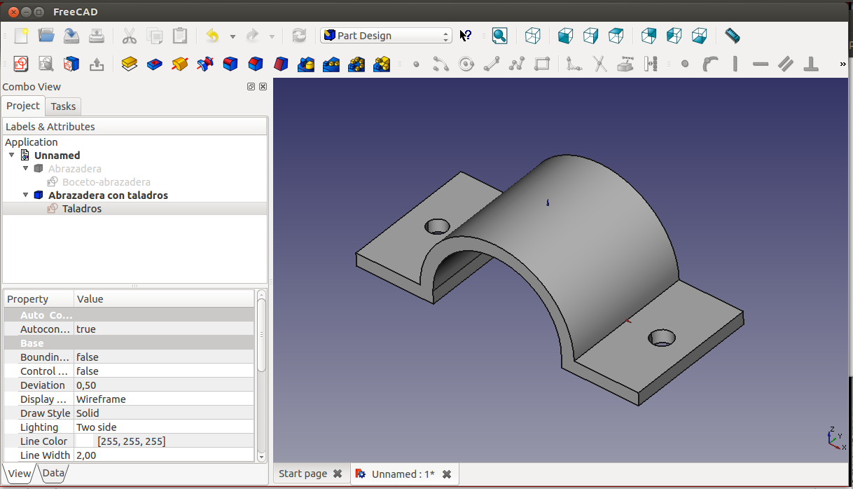Toggle floating of the Combo View panel
The height and width of the screenshot is (489, 853).
pos(251,87)
